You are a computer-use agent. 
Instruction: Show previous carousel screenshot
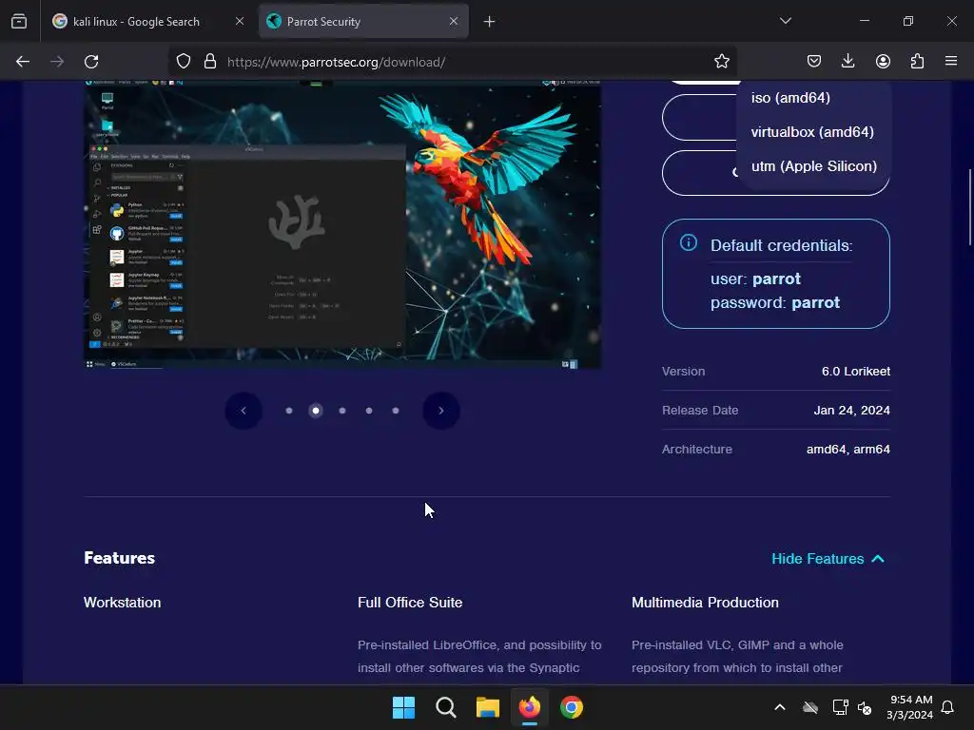243,411
